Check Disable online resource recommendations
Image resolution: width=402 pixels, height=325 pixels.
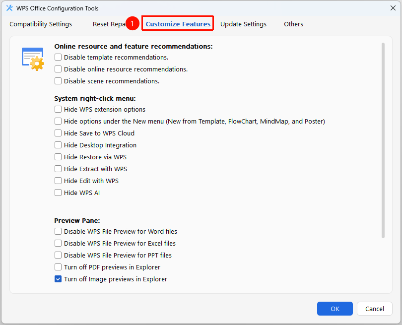click(58, 69)
